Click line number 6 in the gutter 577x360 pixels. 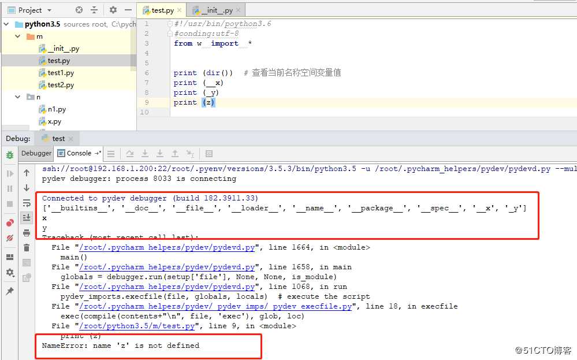pos(147,73)
